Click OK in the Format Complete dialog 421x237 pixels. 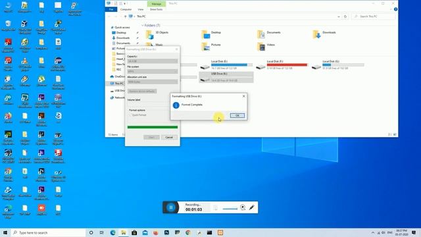(x=237, y=116)
